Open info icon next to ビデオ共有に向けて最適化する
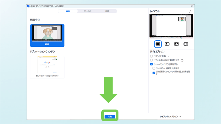This screenshot has width=221, height=124. coord(182,61)
